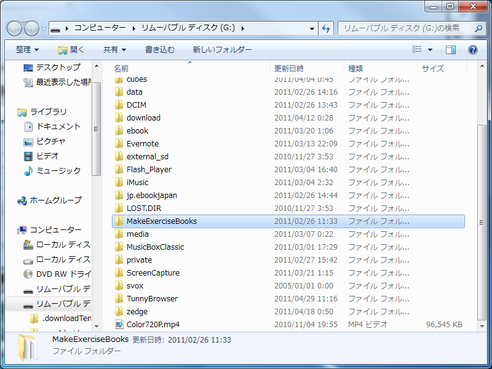The width and height of the screenshot is (492, 369).
Task: Open the 整理 (Organize) menu
Action: [x=27, y=50]
